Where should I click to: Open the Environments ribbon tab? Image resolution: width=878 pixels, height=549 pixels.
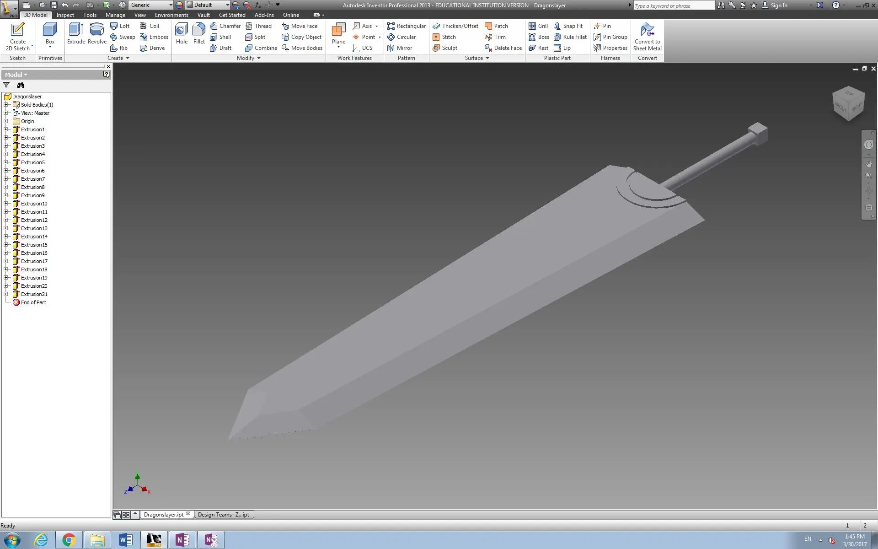[171, 15]
